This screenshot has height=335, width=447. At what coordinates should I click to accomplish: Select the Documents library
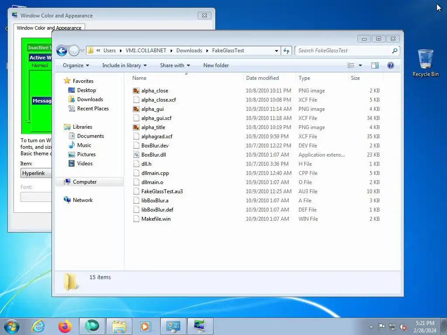pyautogui.click(x=90, y=136)
